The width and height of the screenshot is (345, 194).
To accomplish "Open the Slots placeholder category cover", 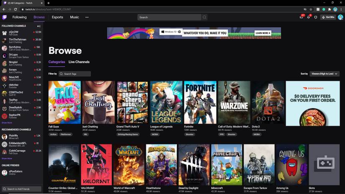I will [325, 165].
